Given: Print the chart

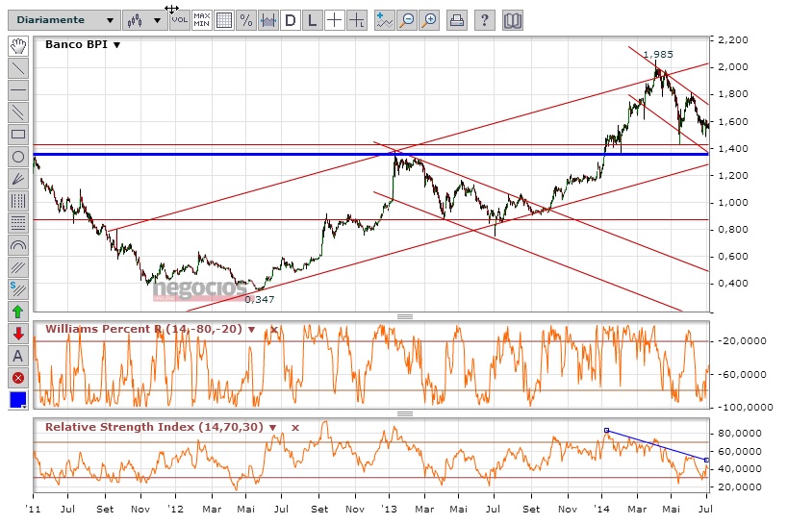Looking at the screenshot, I should pos(457,20).
